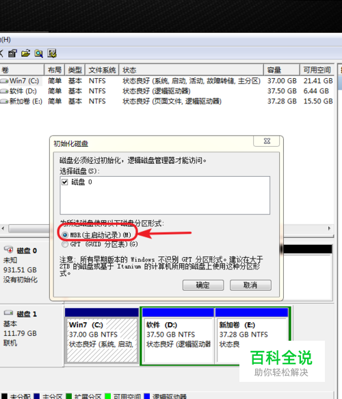Click the 没有初始化 status text

click(x=21, y=280)
